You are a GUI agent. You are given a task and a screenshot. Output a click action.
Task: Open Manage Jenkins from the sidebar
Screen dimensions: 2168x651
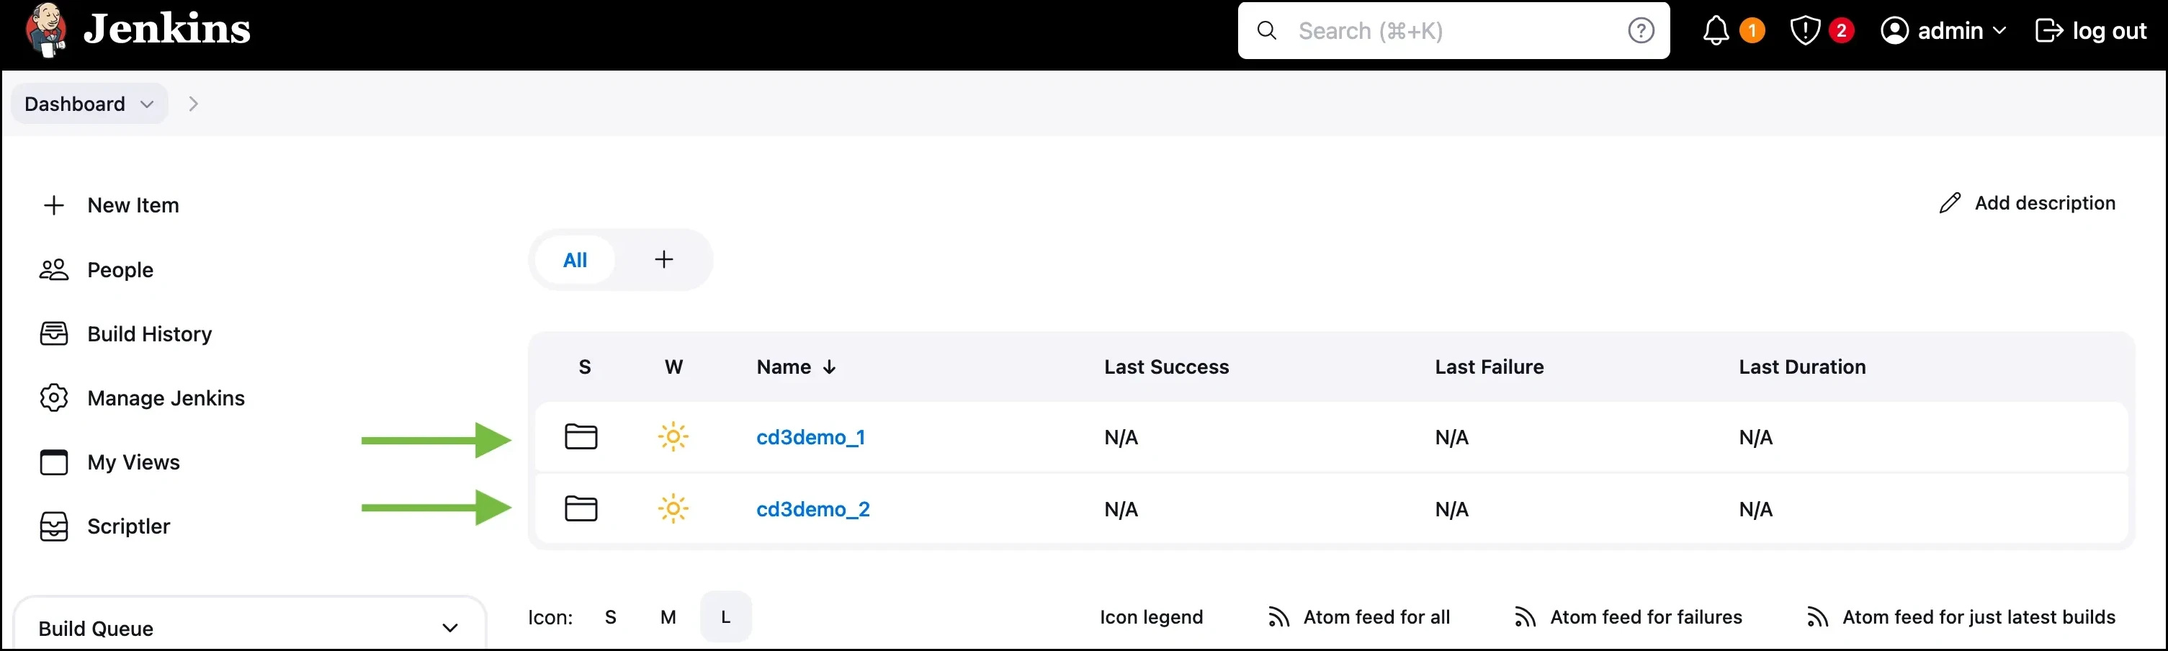coord(165,398)
